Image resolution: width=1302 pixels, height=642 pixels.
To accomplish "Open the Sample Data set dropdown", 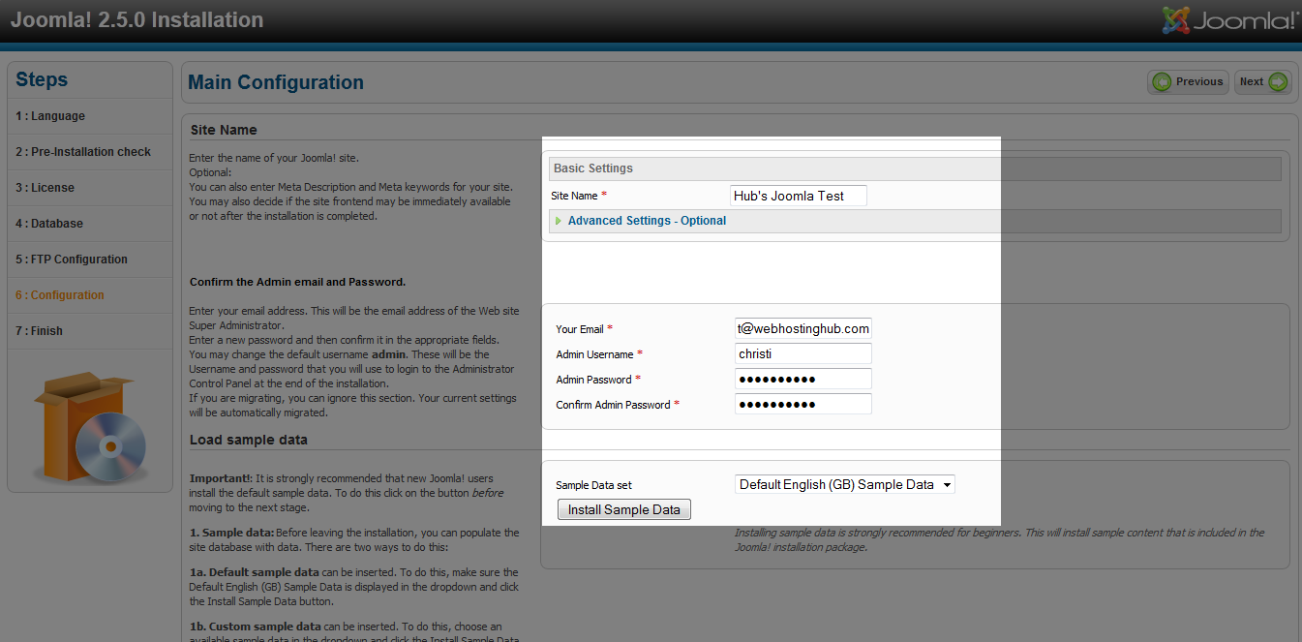I will pyautogui.click(x=844, y=484).
